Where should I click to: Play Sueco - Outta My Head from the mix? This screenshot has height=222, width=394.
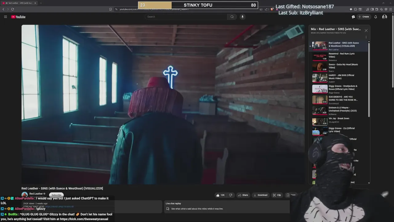coord(339,68)
